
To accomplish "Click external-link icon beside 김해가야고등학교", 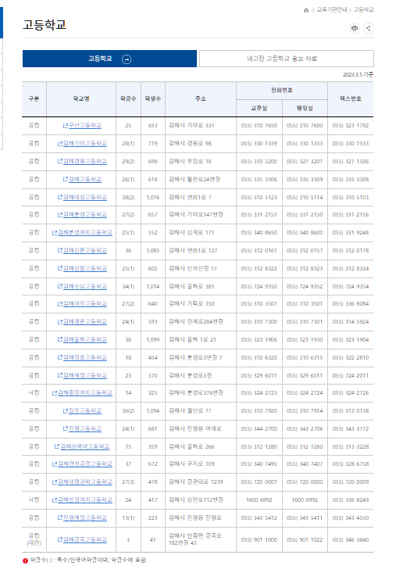I will click(x=60, y=144).
